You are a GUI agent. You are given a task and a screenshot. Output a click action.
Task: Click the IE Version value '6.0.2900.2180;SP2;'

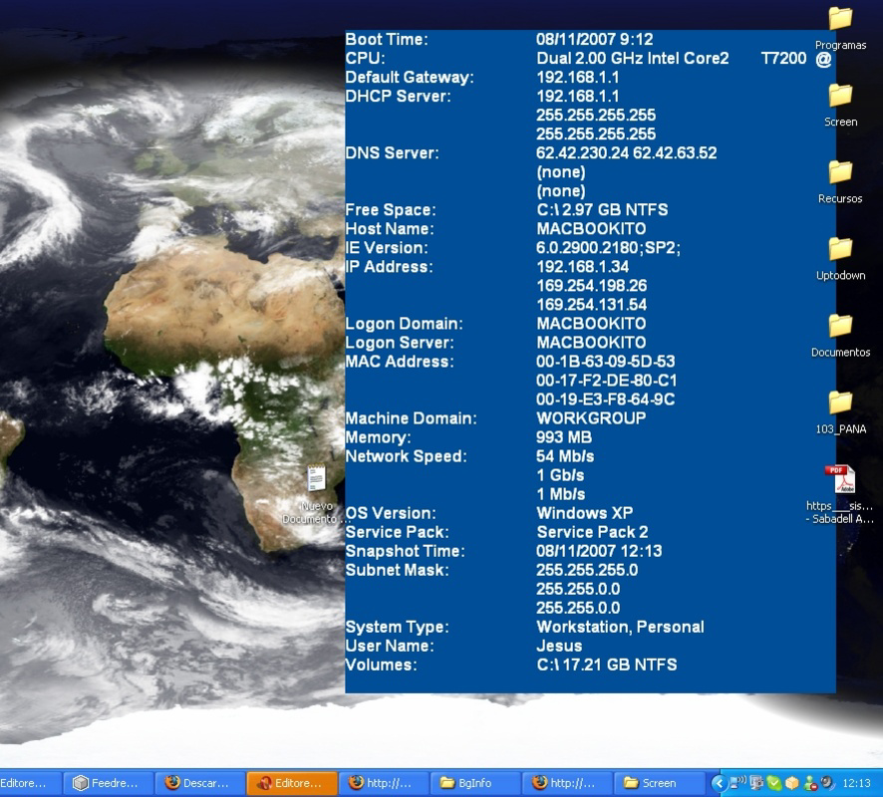(x=608, y=248)
